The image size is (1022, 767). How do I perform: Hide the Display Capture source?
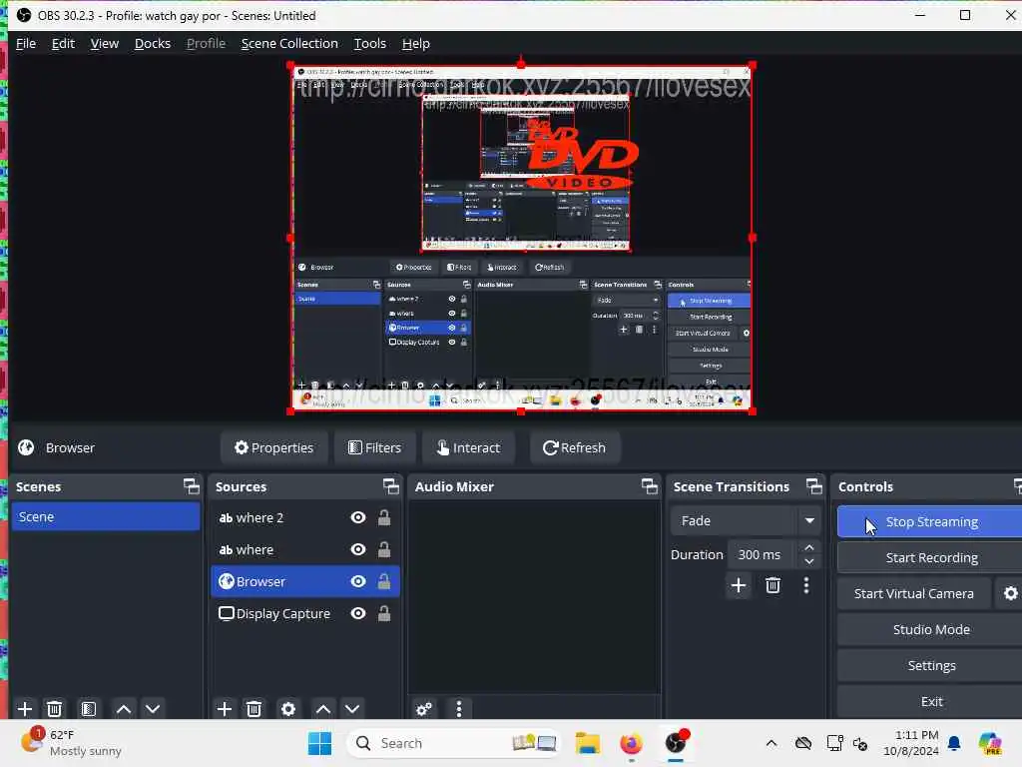point(358,613)
